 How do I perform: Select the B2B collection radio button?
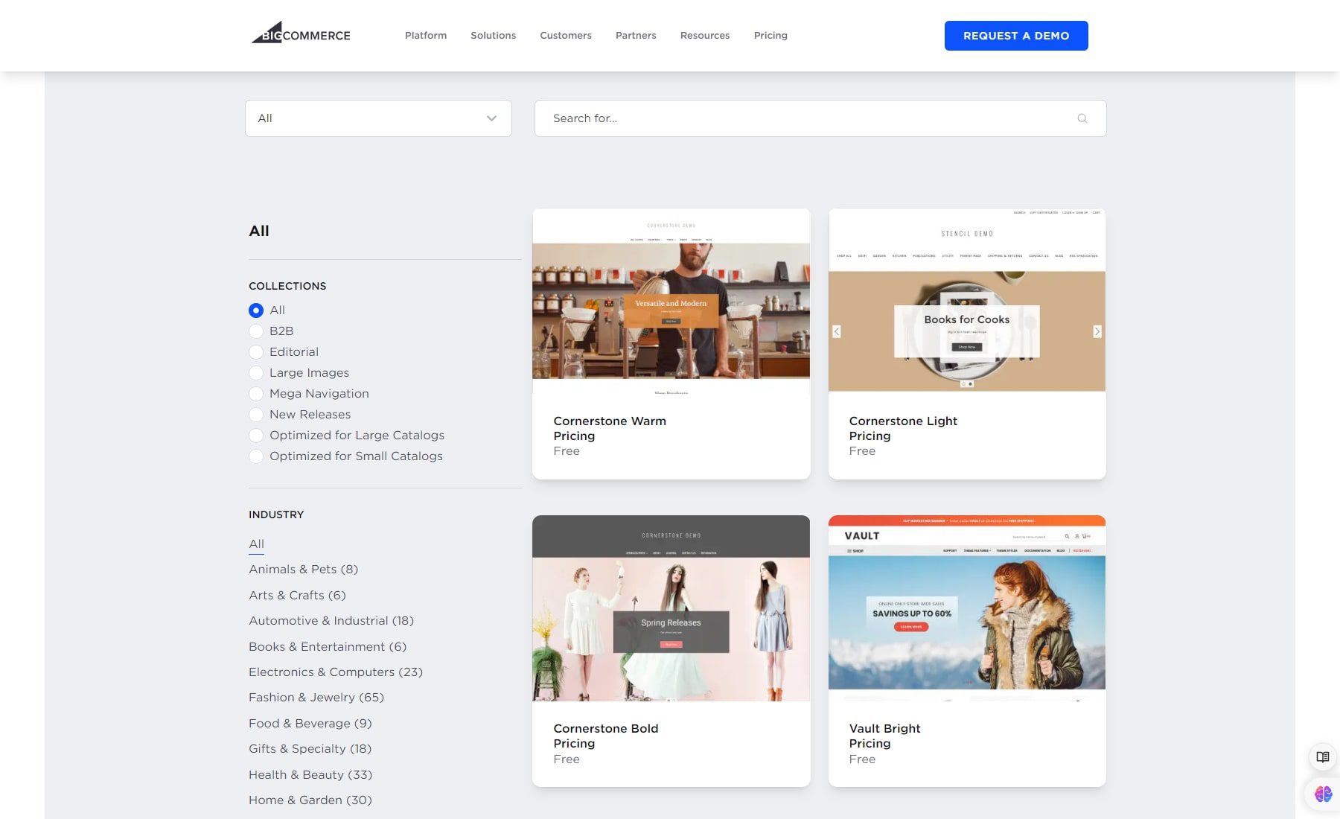(x=256, y=331)
